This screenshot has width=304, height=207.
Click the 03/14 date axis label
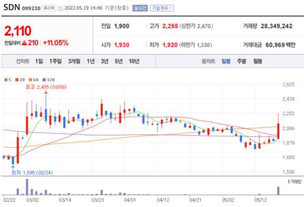tap(65, 200)
